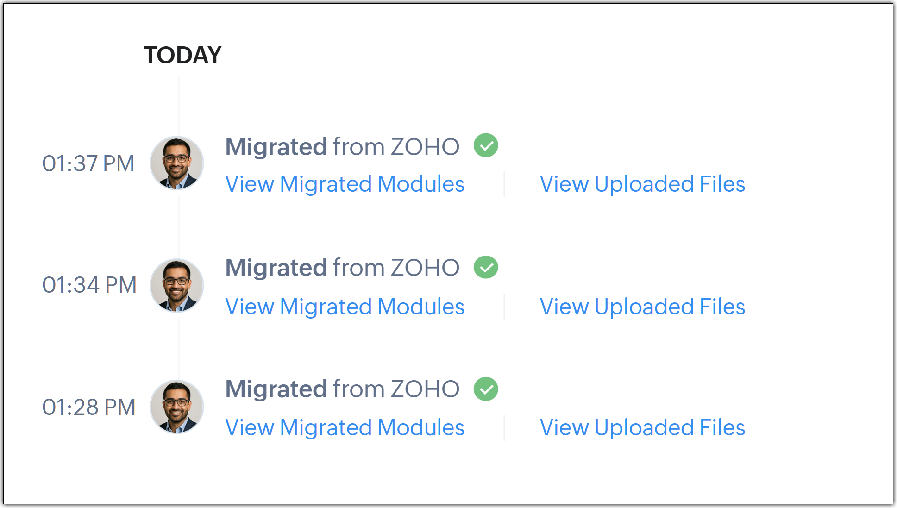Viewport: 897px width, 508px height.
Task: Click the user avatar beside 01:37 PM
Action: [177, 163]
